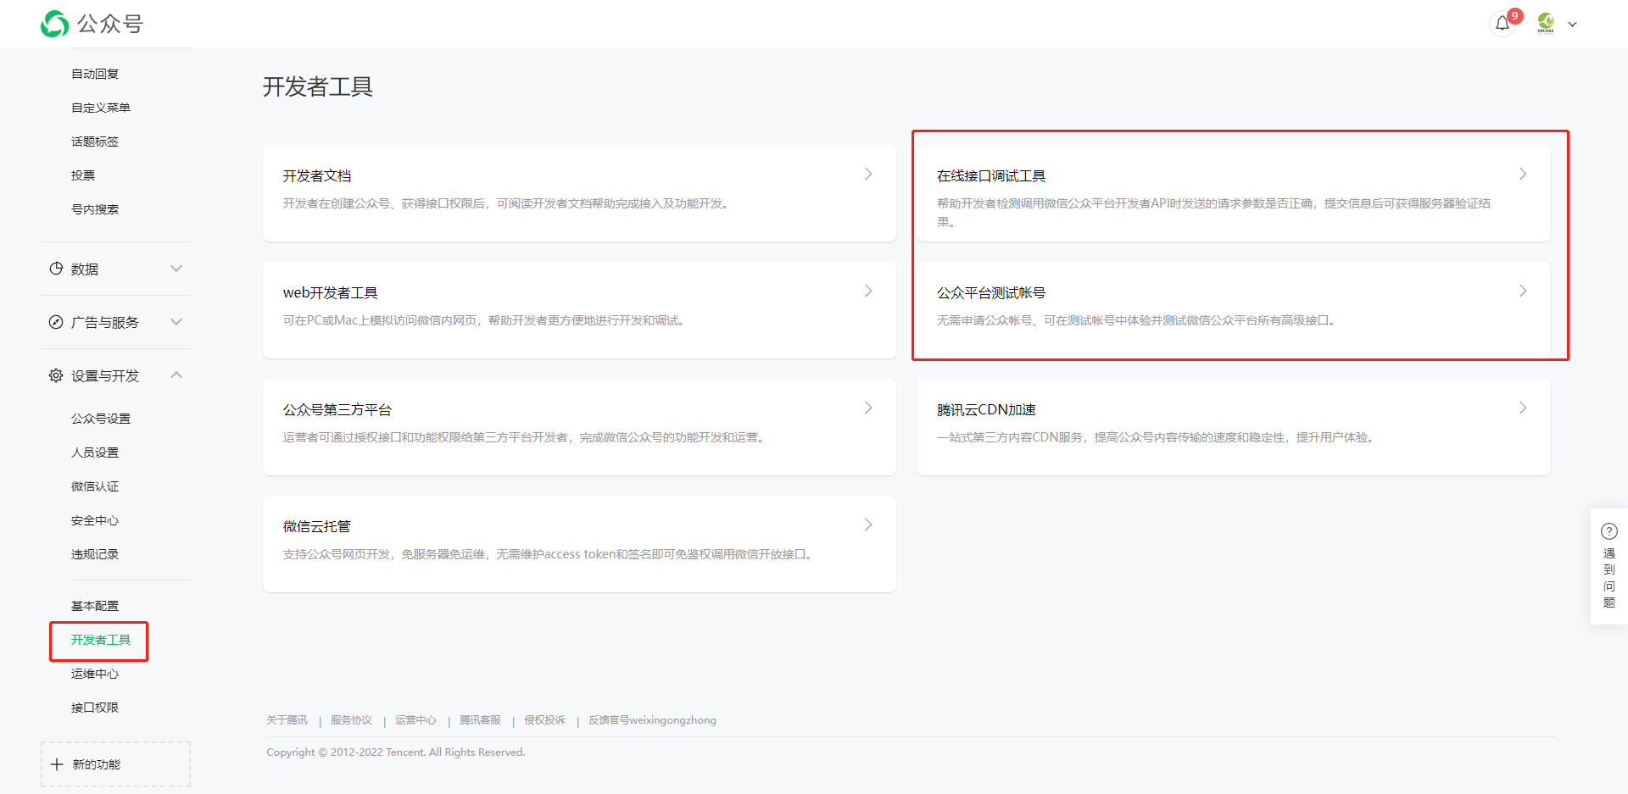The width and height of the screenshot is (1628, 794).
Task: Click the arrow on 微信云托管 card
Action: (x=868, y=525)
